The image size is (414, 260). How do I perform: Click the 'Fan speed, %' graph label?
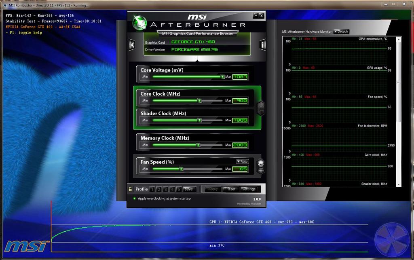[x=377, y=97]
